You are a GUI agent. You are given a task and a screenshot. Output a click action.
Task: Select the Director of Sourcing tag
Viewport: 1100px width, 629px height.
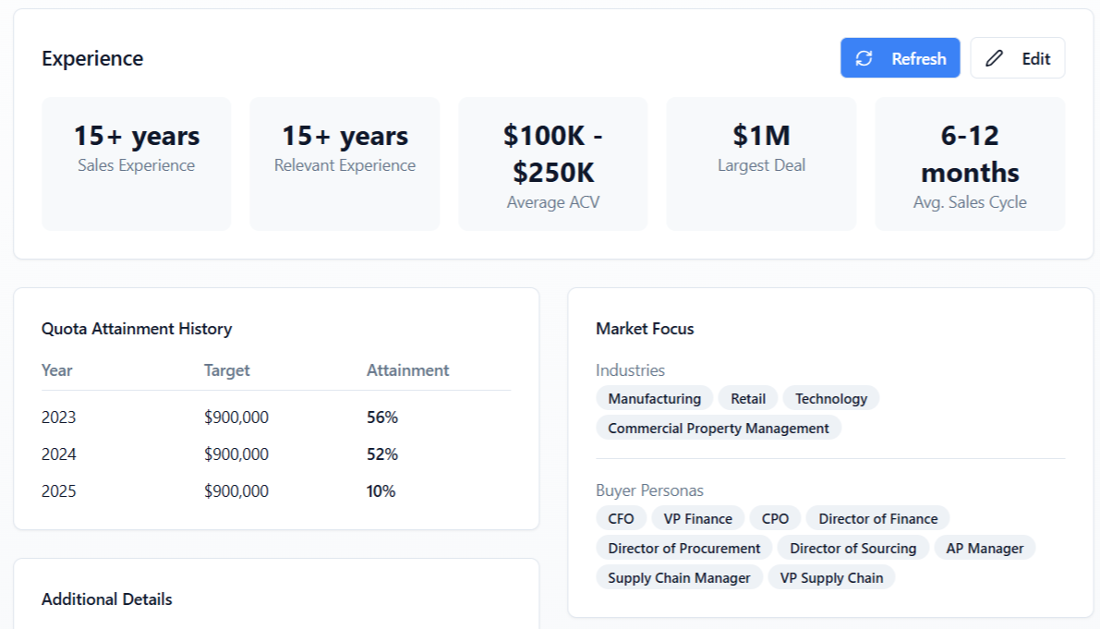(853, 548)
